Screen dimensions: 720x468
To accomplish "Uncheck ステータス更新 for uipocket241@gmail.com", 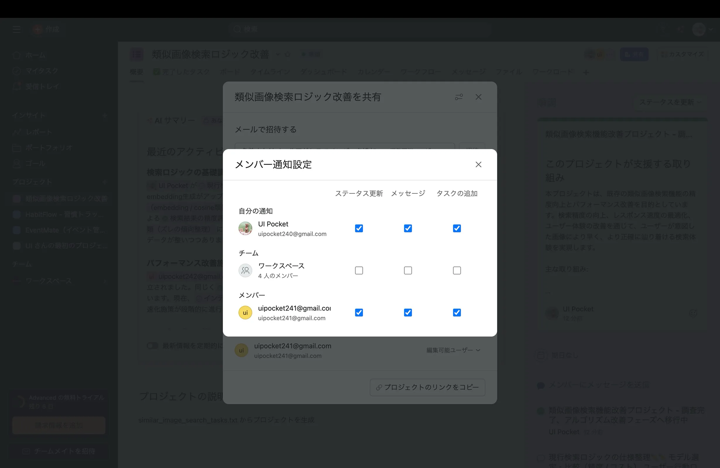I will coord(359,312).
